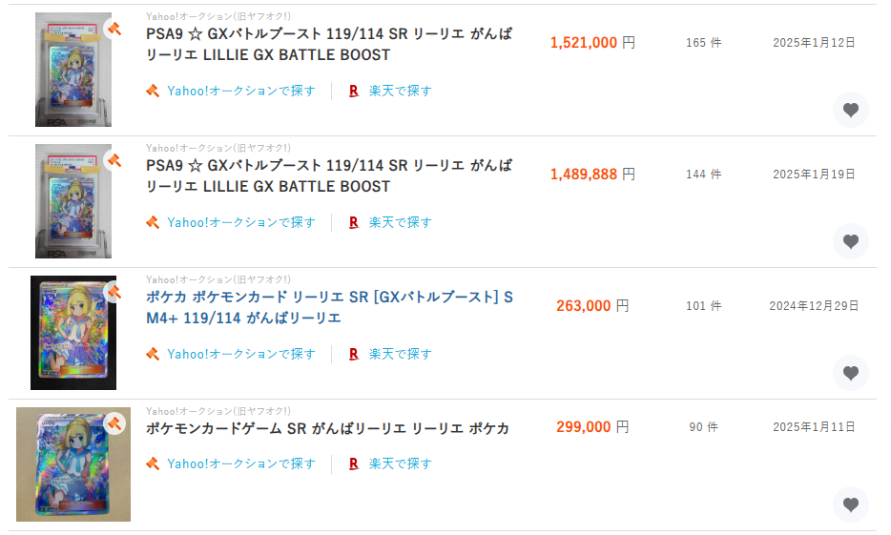Open the first PSA9 card thumbnail image
891x535 pixels.
[73, 72]
